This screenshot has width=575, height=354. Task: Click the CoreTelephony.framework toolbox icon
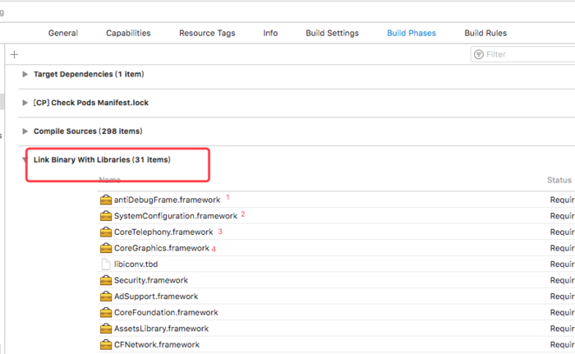click(105, 232)
